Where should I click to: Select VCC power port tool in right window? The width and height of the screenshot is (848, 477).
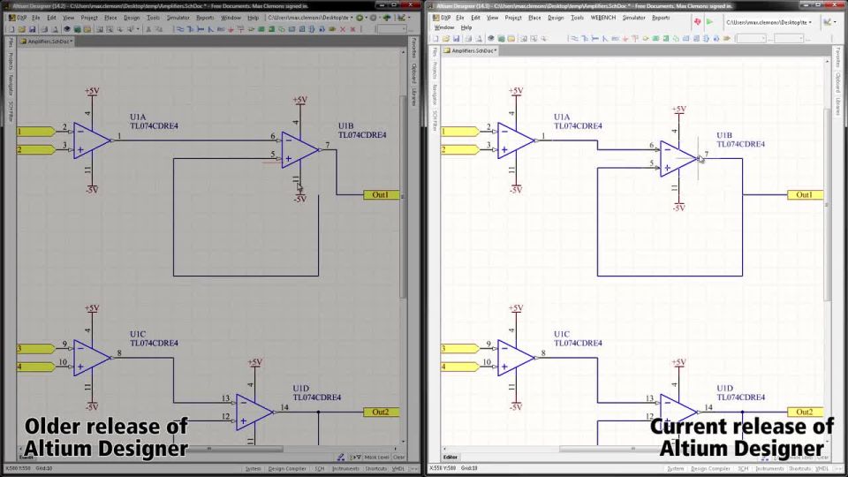[635, 38]
